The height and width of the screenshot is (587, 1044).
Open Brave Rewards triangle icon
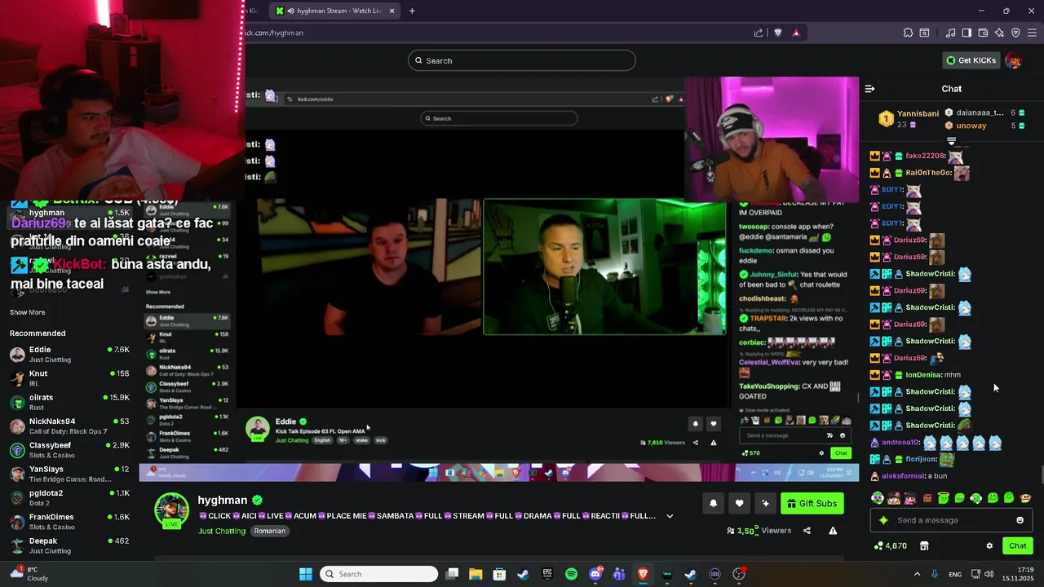click(796, 33)
